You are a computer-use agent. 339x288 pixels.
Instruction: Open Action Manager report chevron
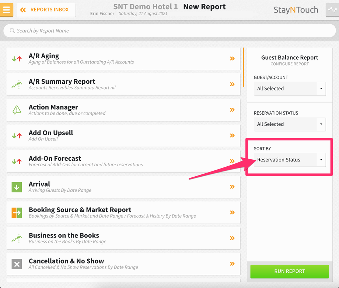232,110
